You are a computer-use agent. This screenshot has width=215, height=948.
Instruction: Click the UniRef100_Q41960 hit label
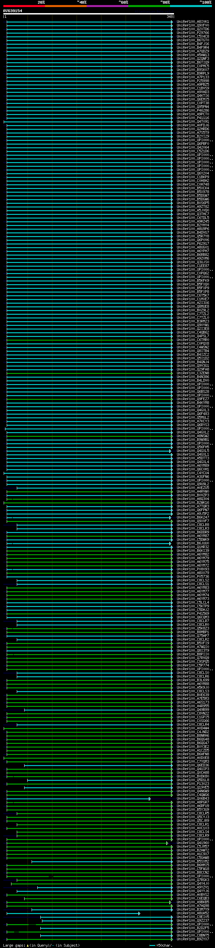click(192, 843)
